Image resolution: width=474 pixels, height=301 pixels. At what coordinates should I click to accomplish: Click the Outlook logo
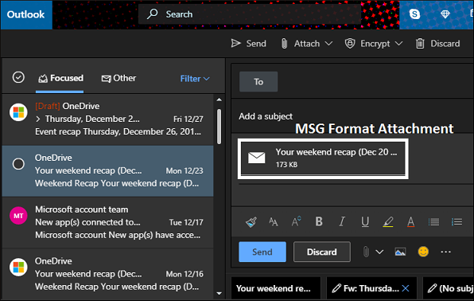pyautogui.click(x=26, y=14)
